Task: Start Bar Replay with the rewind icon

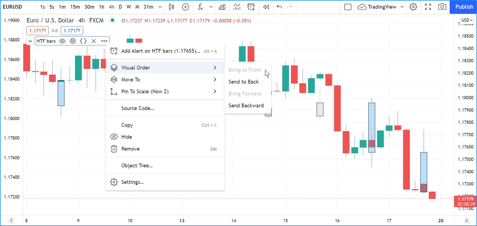Action: [x=266, y=7]
